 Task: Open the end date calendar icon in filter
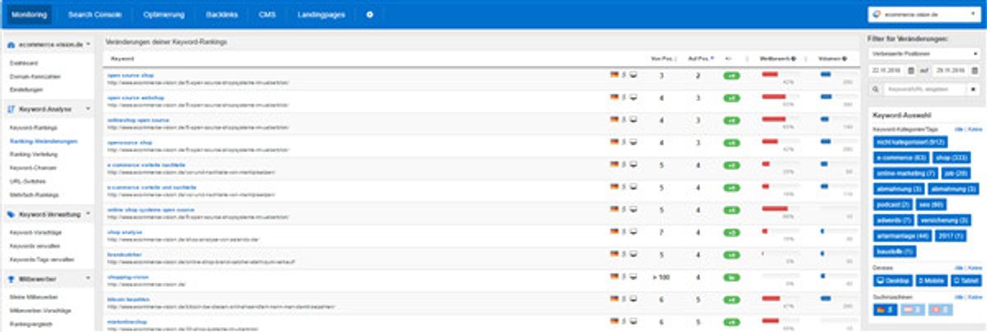click(974, 71)
